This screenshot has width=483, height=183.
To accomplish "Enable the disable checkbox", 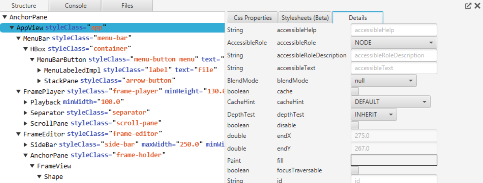I will click(x=355, y=125).
